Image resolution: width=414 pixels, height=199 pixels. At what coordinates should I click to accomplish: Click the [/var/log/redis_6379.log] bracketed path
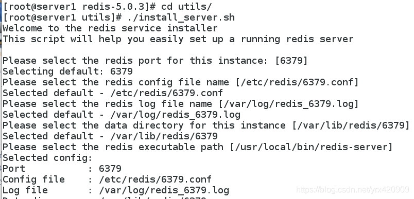(x=289, y=104)
